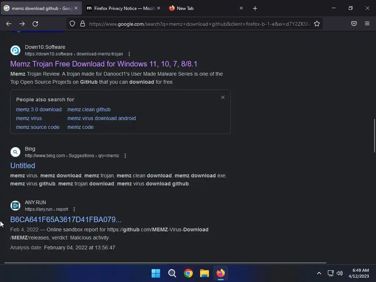The image size is (376, 282).
Task: Go forward with the forward arrow
Action: (22, 24)
